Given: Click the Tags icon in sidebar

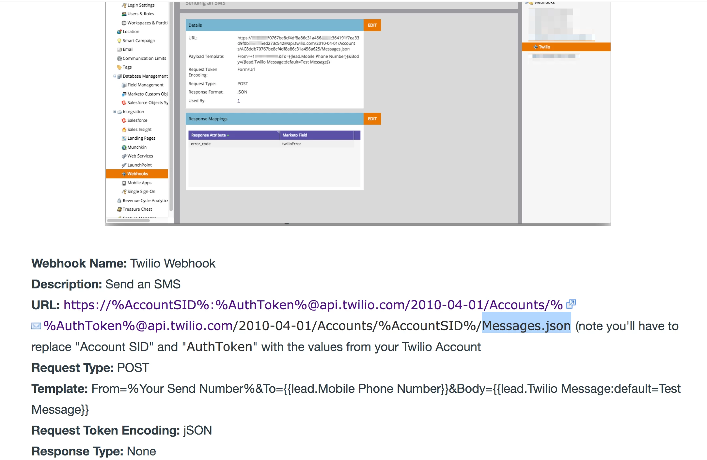Looking at the screenshot, I should click(x=119, y=67).
